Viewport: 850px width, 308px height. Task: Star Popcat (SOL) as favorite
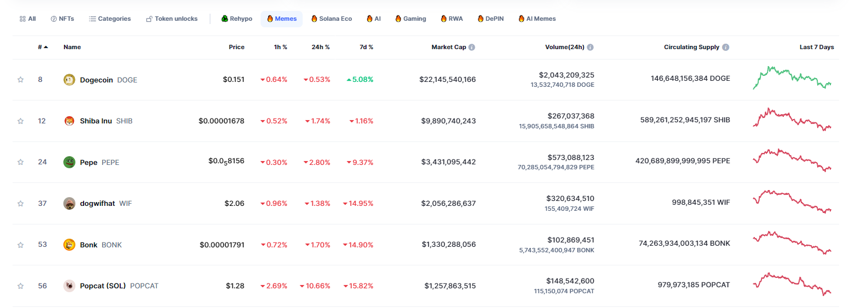pos(21,286)
